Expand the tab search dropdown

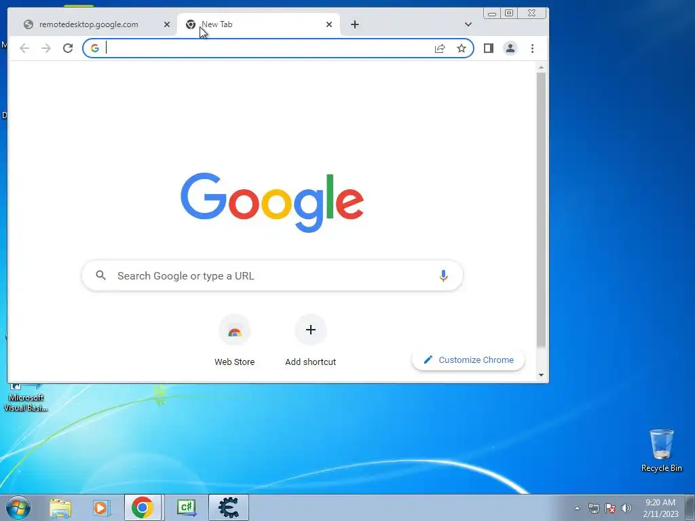pyautogui.click(x=468, y=24)
